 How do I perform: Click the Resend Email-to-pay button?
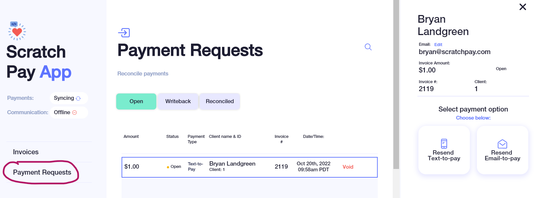coord(502,150)
